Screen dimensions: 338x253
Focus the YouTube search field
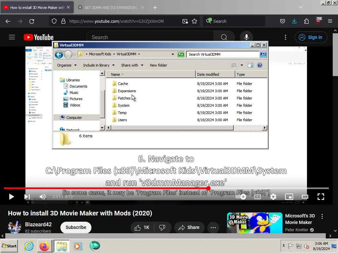[x=150, y=37]
